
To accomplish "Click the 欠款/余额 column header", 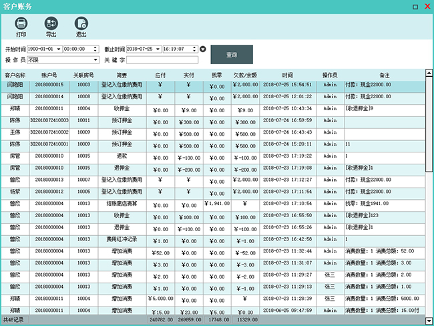I will tap(245, 75).
